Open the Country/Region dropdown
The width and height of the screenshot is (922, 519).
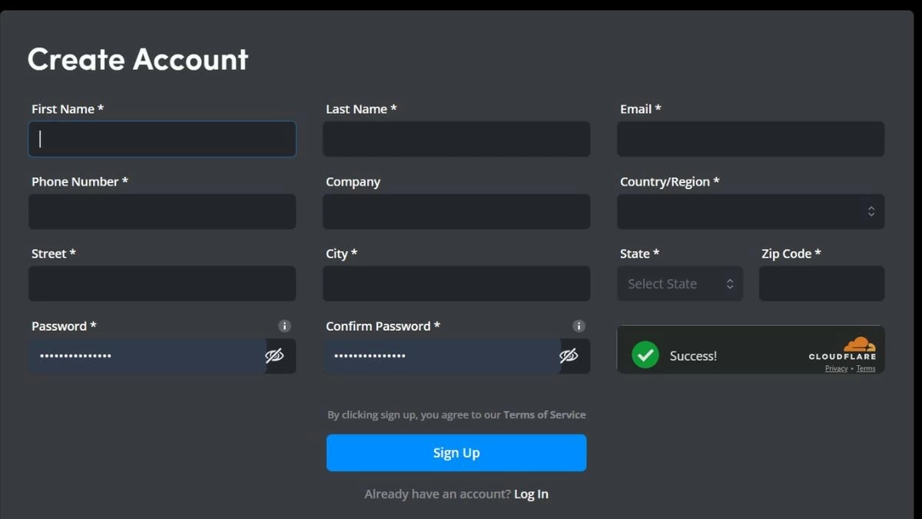point(750,211)
